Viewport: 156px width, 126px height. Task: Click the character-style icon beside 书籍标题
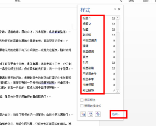pos(114,85)
